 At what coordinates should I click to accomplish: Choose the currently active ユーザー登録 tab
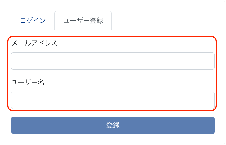point(83,21)
